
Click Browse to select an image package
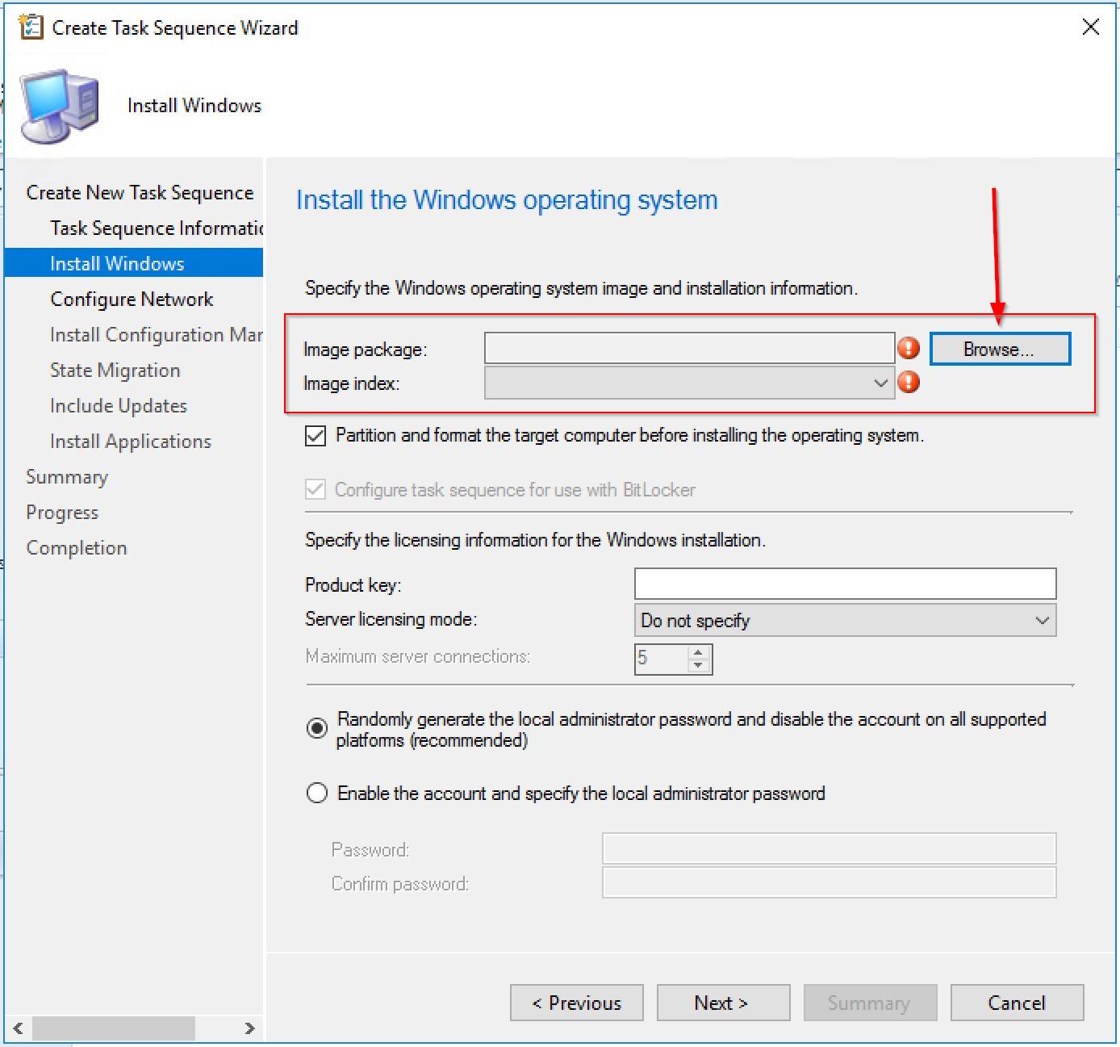[1000, 350]
